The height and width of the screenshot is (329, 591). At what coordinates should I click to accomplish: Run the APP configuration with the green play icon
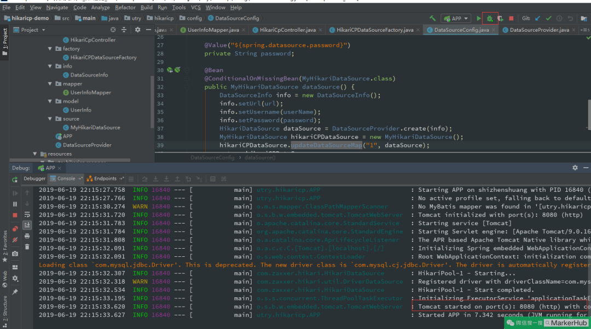(479, 18)
